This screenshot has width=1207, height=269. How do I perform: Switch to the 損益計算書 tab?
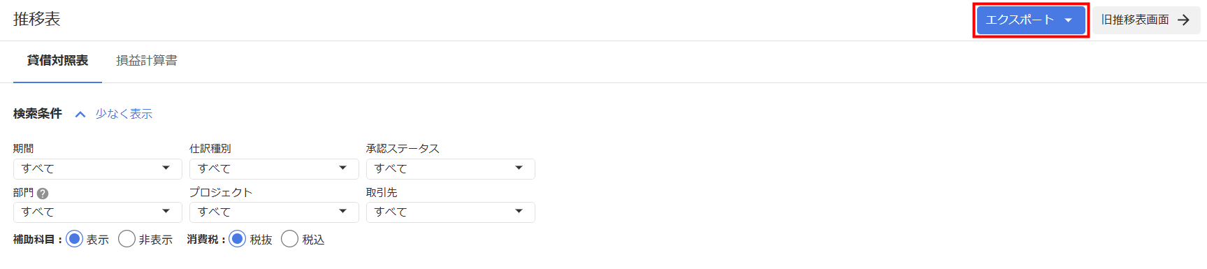tap(147, 61)
